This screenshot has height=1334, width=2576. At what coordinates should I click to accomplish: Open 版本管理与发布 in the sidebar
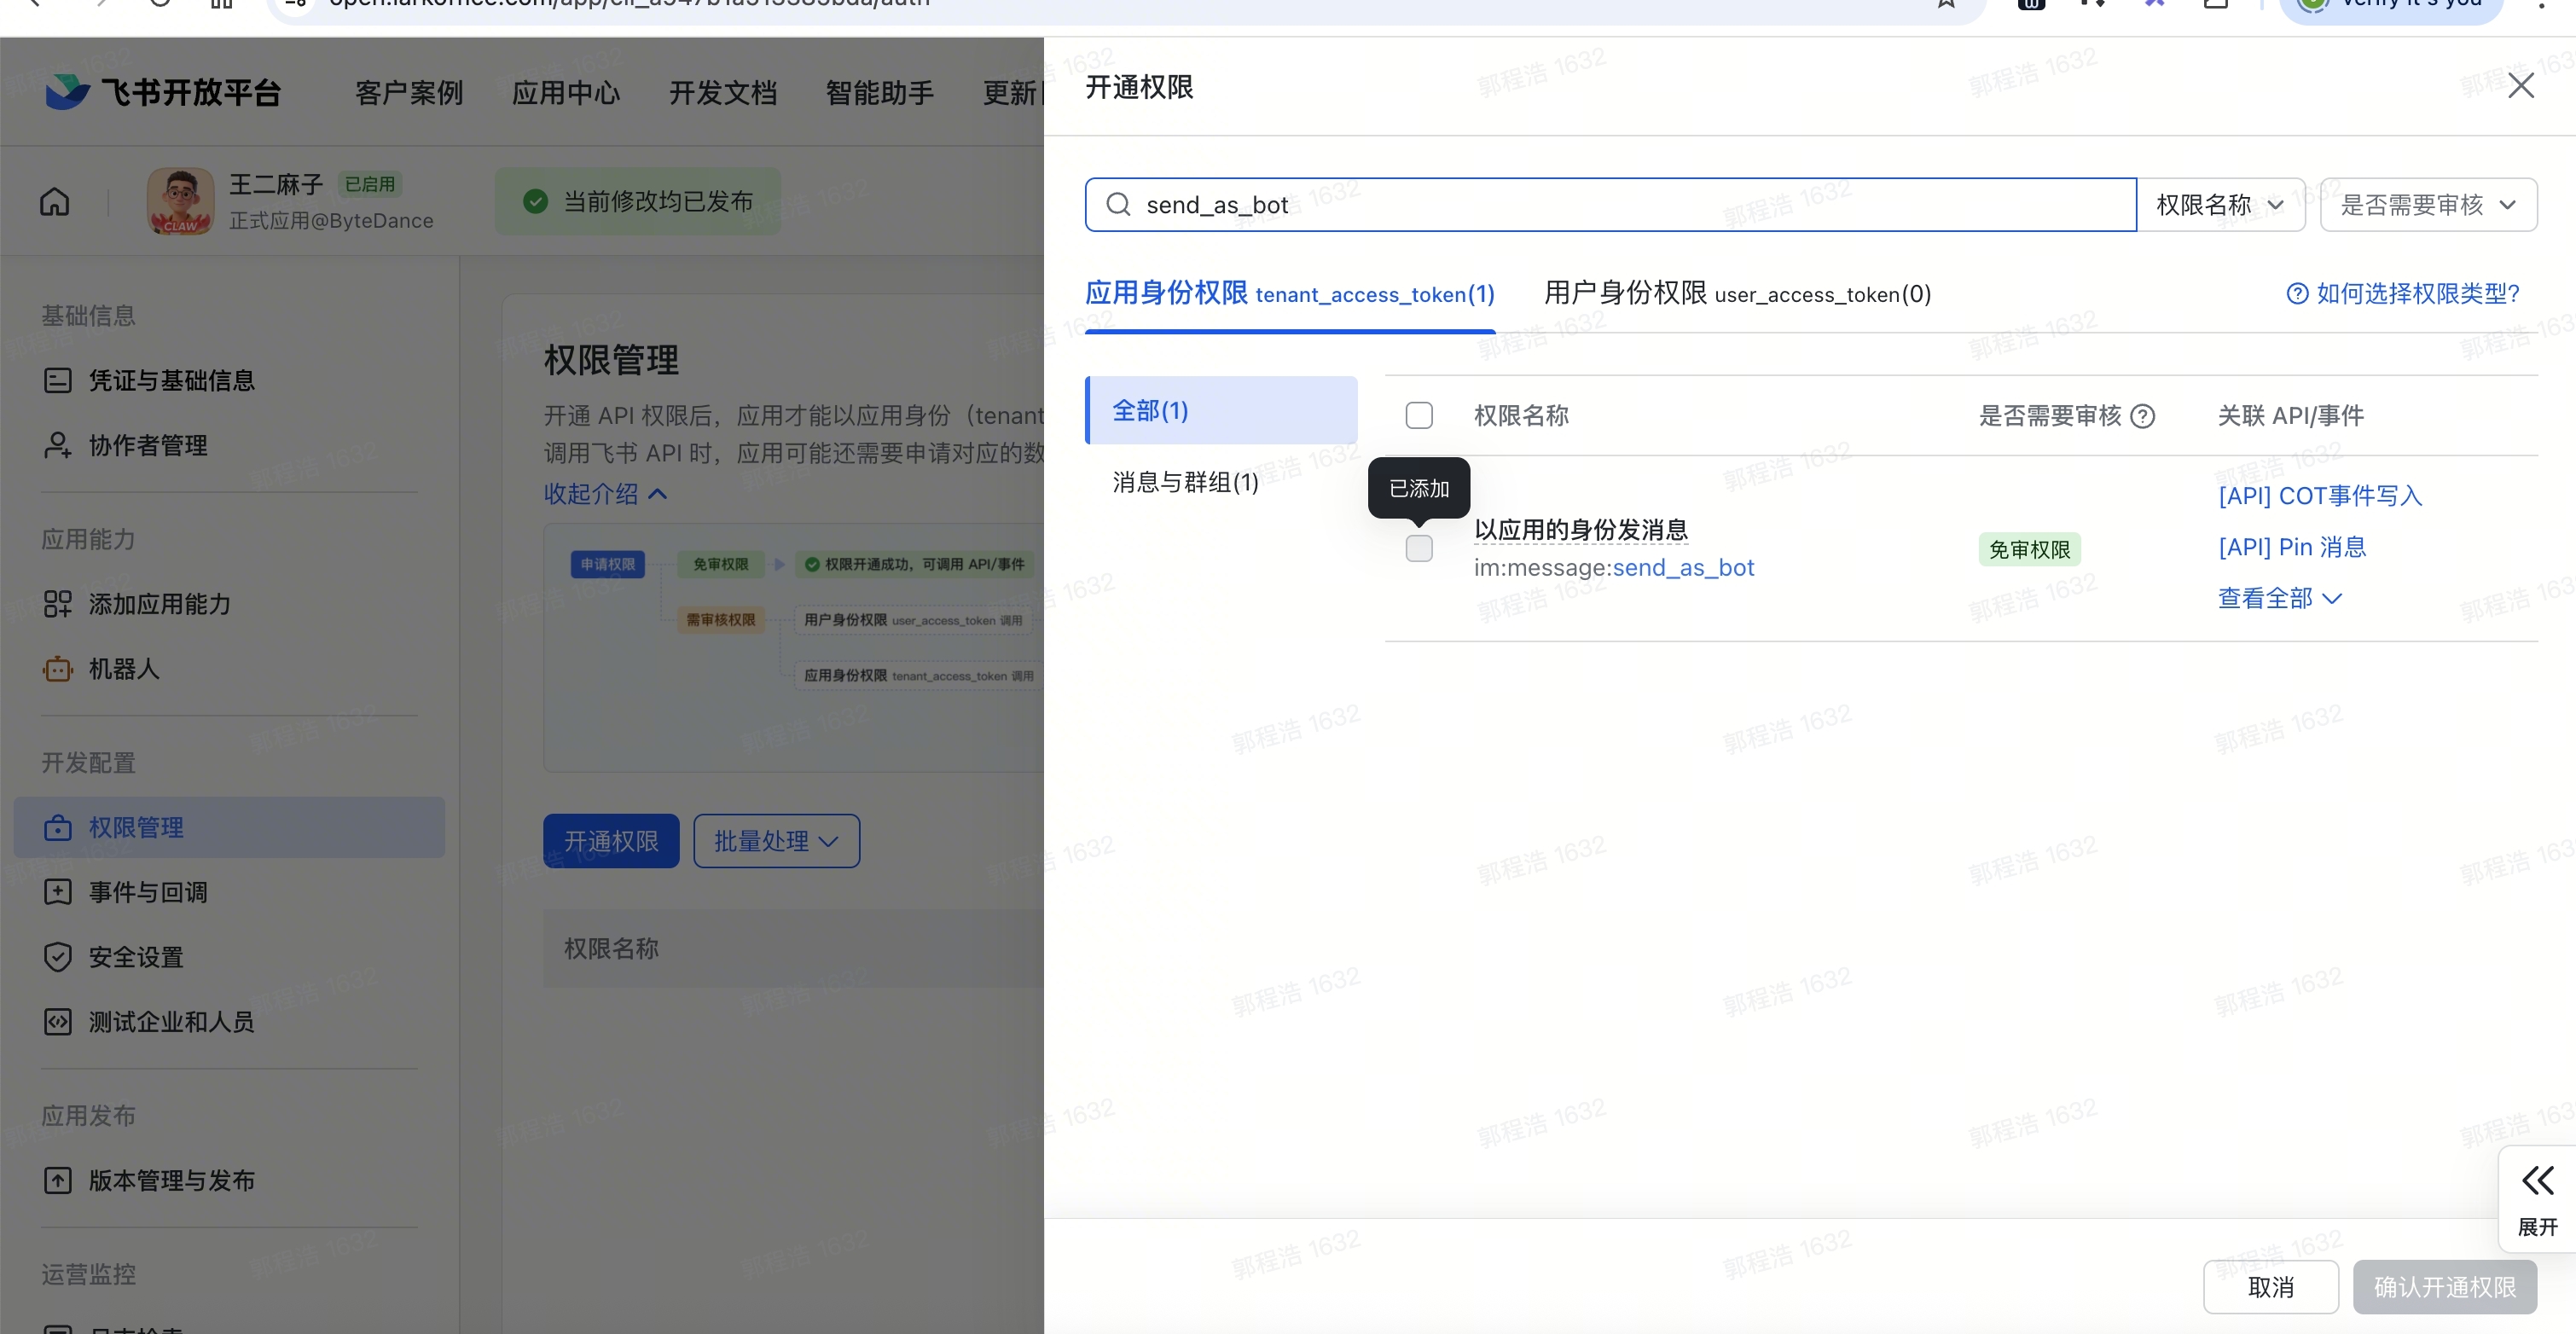coord(229,1180)
